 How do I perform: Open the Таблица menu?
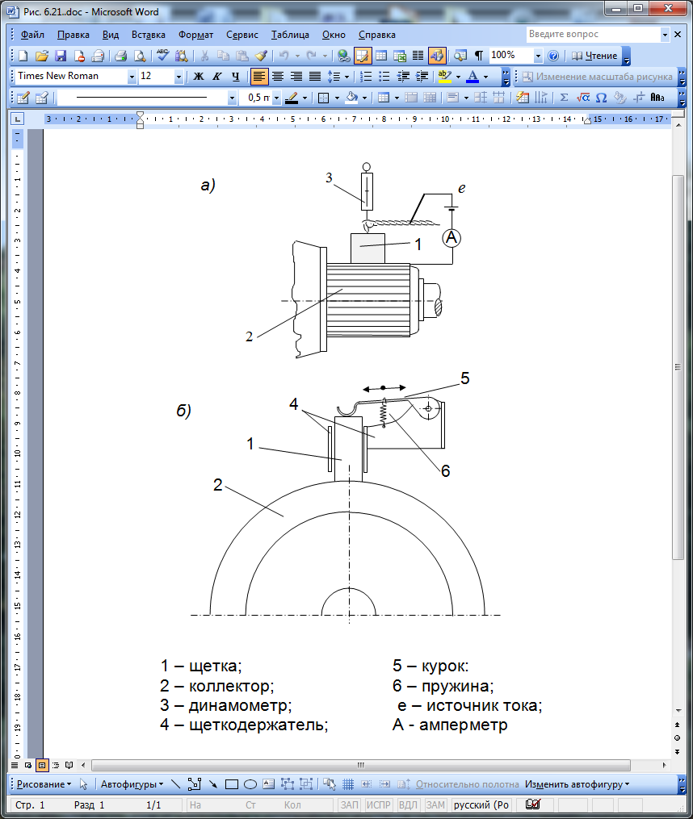(x=290, y=35)
